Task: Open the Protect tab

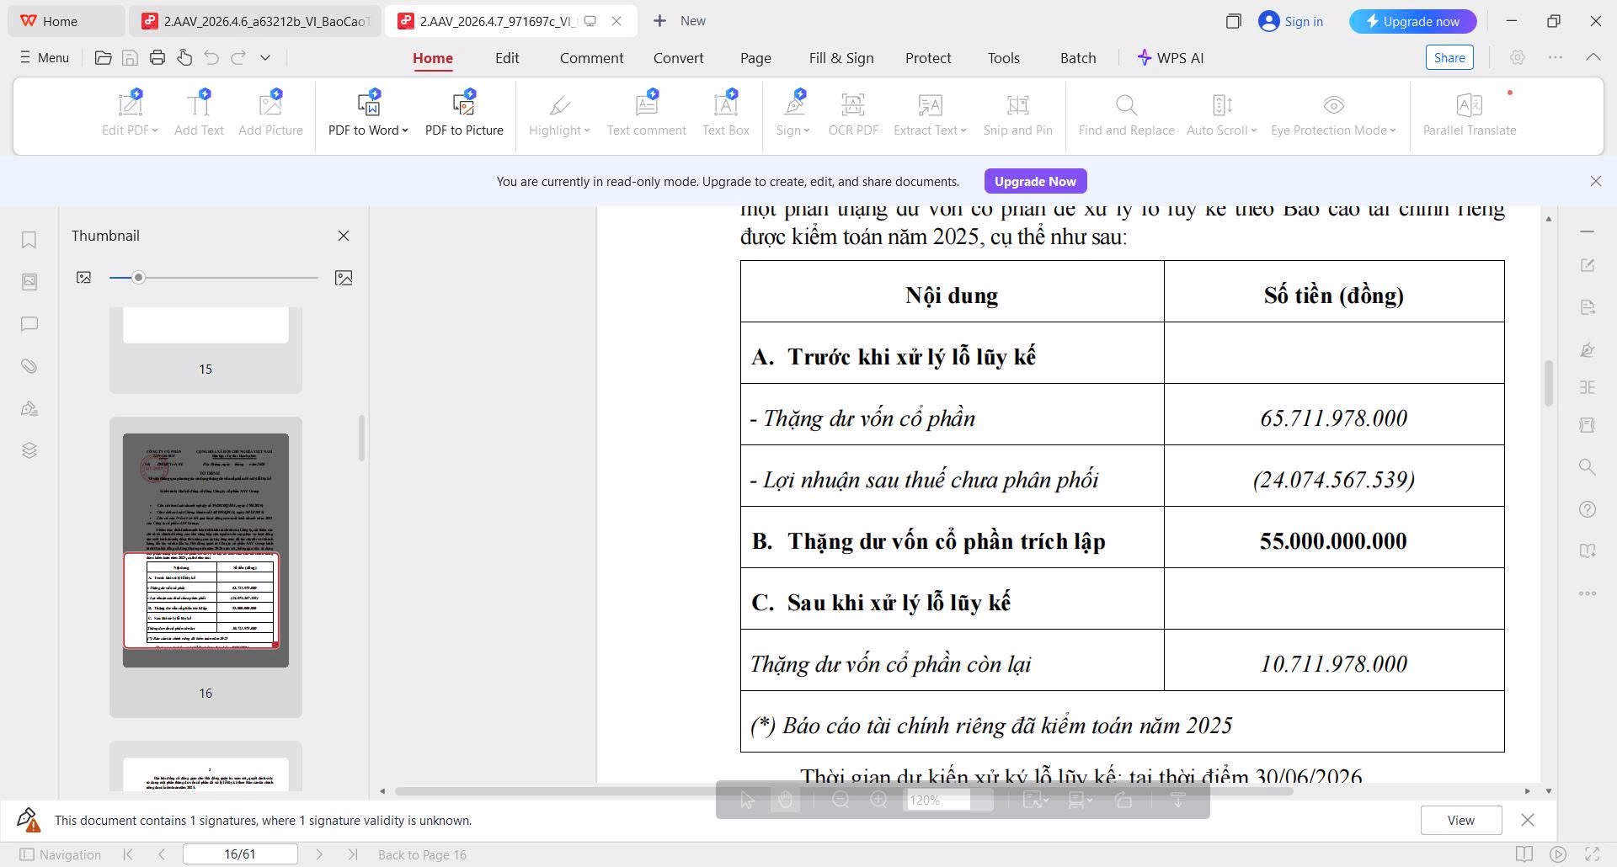Action: click(927, 57)
